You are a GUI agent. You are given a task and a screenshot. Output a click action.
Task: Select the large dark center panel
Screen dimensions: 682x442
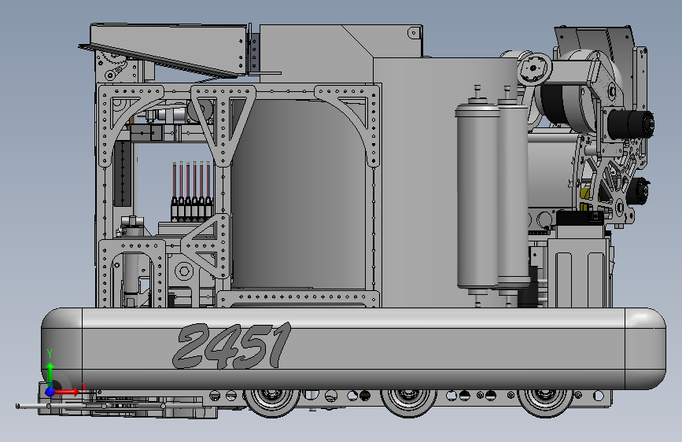(x=298, y=194)
